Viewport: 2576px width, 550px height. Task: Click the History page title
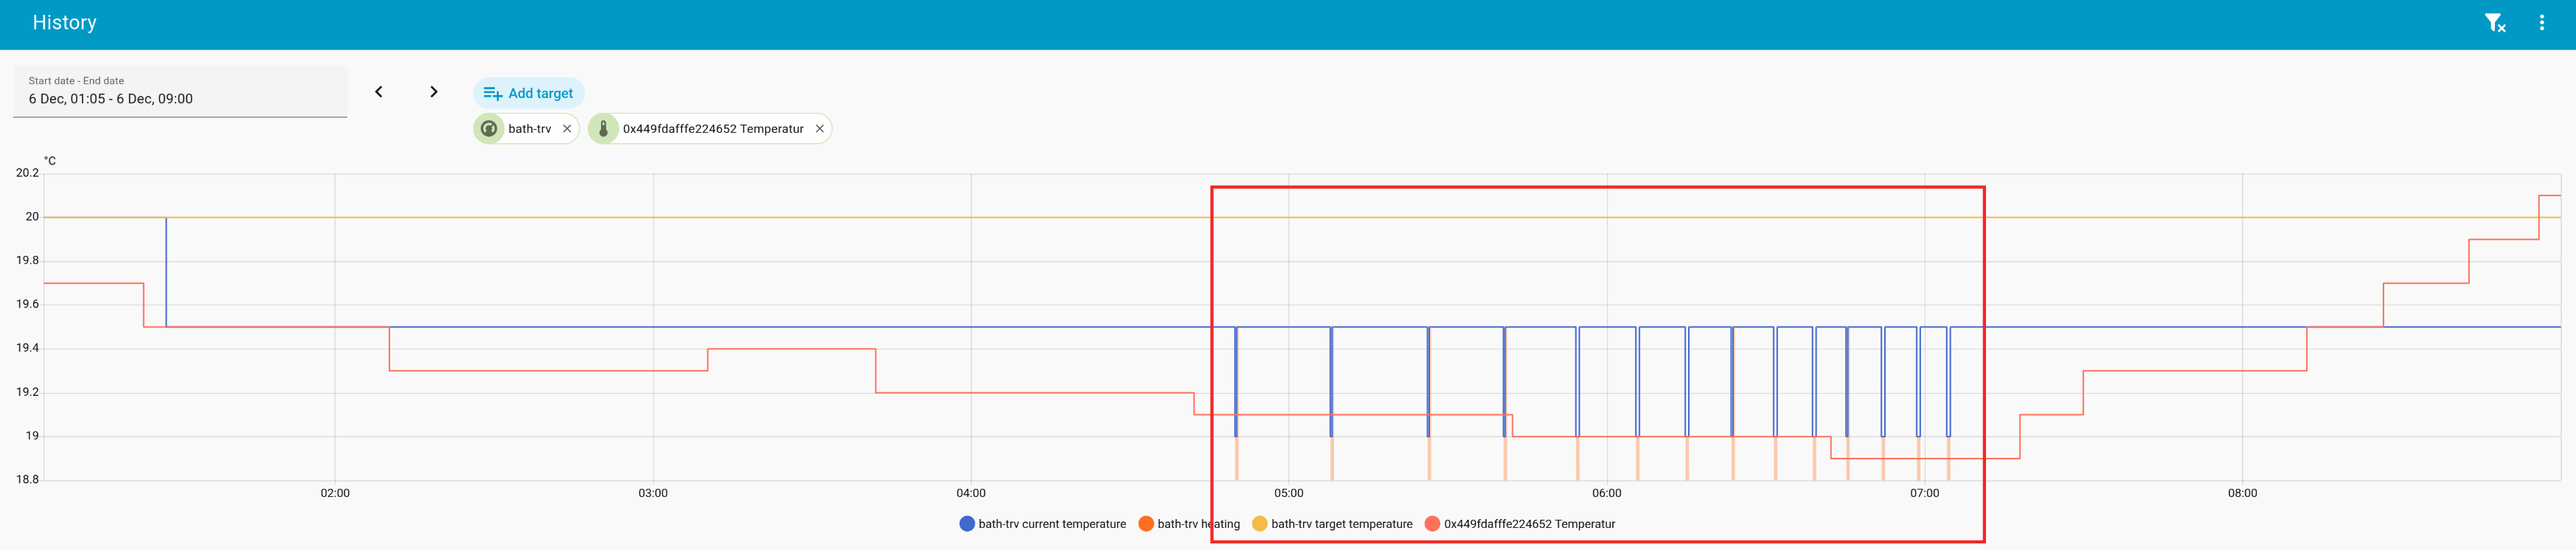click(x=64, y=23)
